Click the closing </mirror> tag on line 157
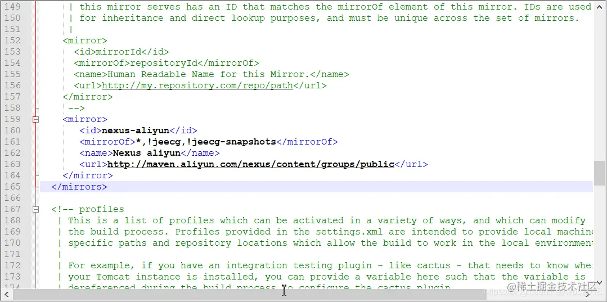This screenshot has width=607, height=302. coord(88,97)
